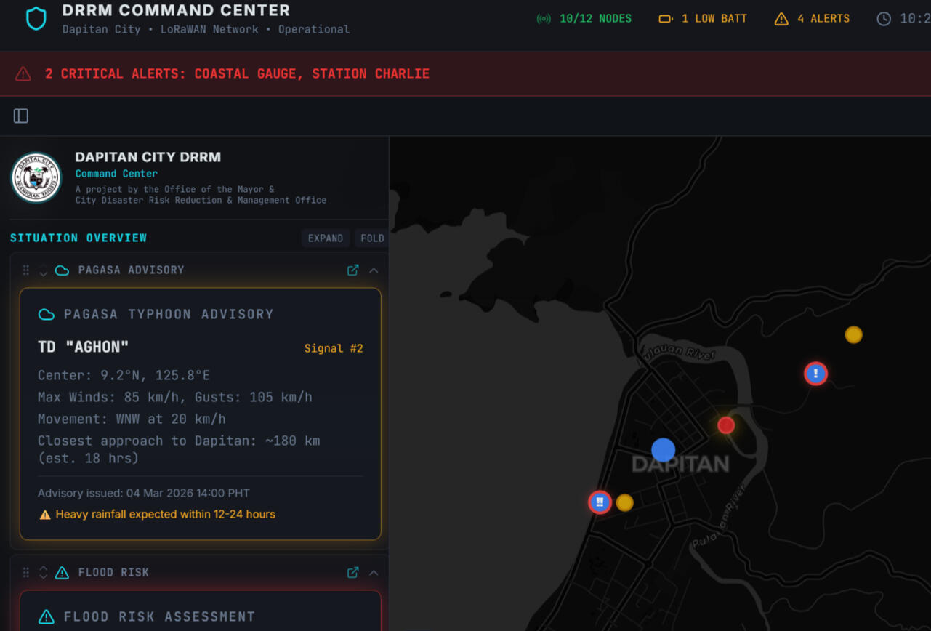
Task: Click the topmost yellow map marker
Action: click(x=853, y=334)
